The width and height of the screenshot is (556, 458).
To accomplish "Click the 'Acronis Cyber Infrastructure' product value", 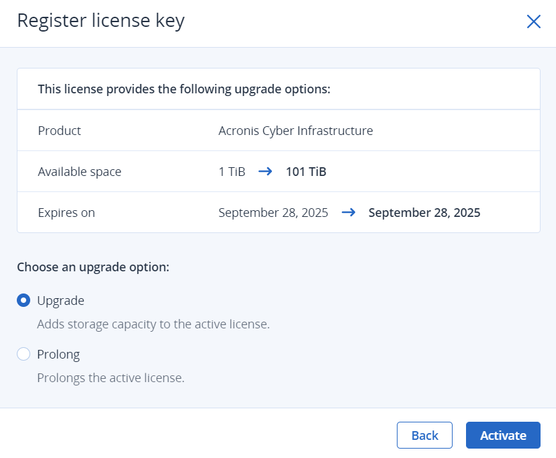I will (295, 131).
